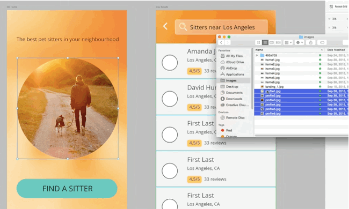The height and width of the screenshot is (209, 349).
Task: Expand the 495x700 folder triangle
Action: point(257,55)
